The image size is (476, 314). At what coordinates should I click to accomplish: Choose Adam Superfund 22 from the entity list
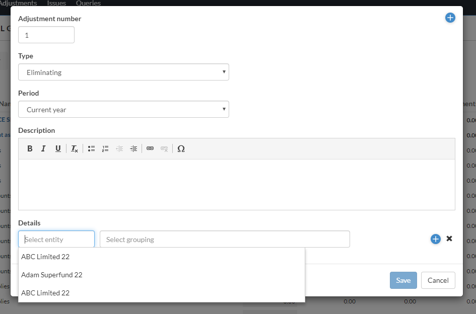(52, 275)
